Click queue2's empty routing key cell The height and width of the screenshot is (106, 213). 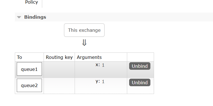tap(59, 86)
